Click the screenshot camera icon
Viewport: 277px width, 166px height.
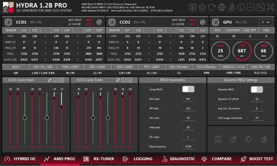coord(192,8)
